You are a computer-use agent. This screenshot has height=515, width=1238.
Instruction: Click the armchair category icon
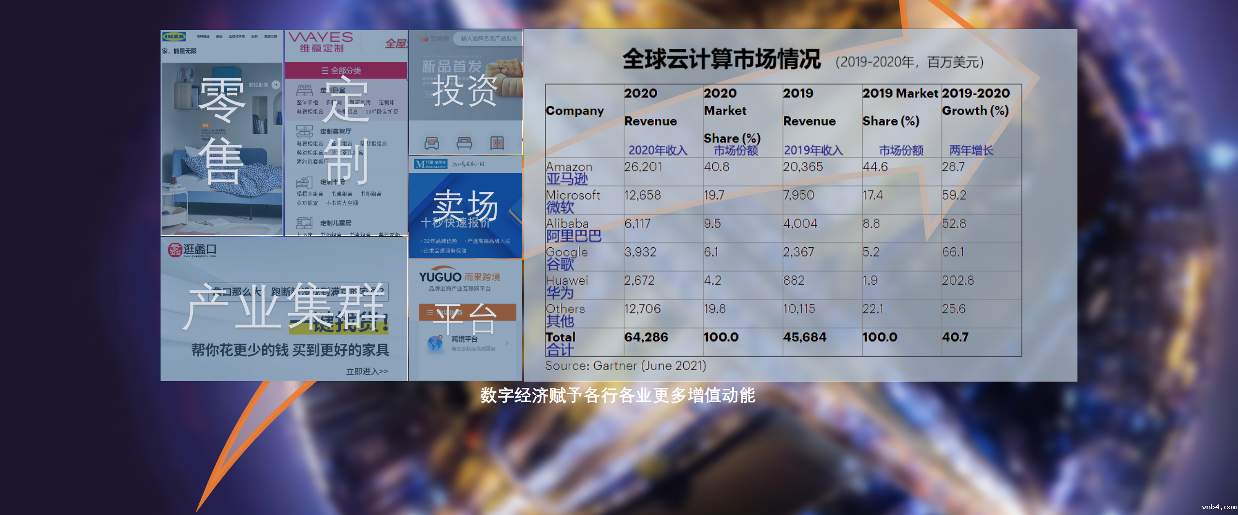tap(431, 143)
